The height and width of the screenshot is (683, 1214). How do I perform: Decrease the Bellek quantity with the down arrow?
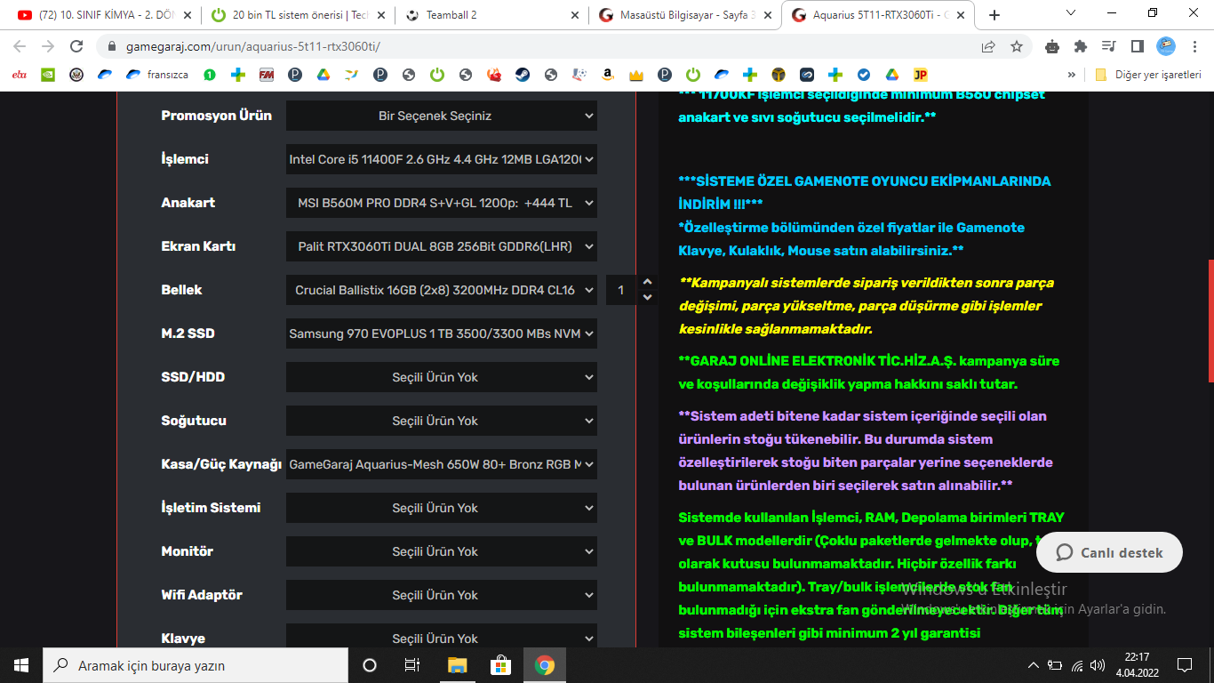coord(647,297)
